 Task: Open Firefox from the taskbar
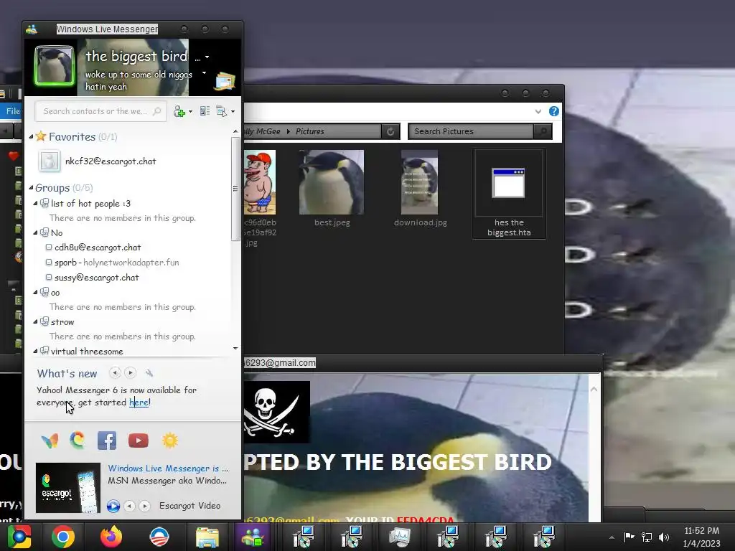[111, 537]
